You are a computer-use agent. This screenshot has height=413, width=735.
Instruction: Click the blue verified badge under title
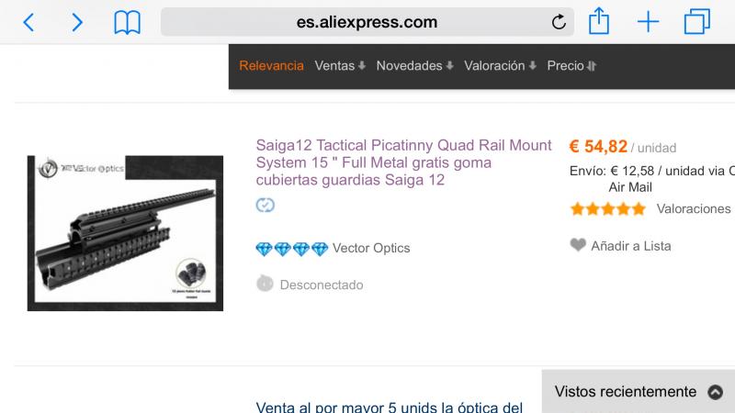coord(266,205)
